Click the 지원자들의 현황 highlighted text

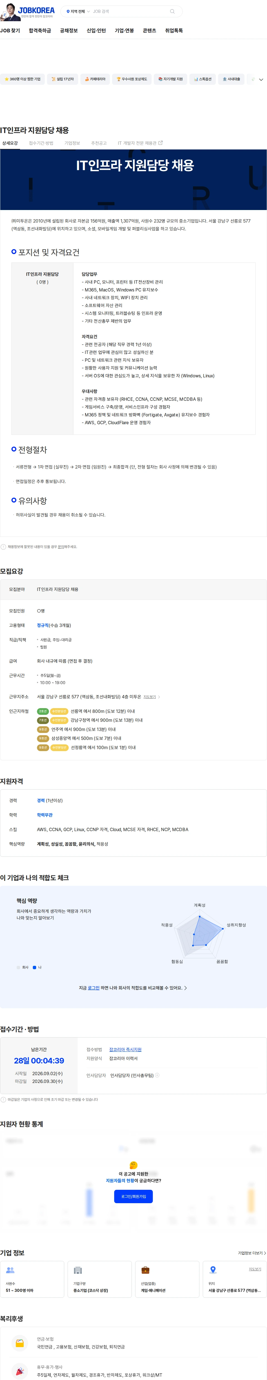(x=120, y=1180)
